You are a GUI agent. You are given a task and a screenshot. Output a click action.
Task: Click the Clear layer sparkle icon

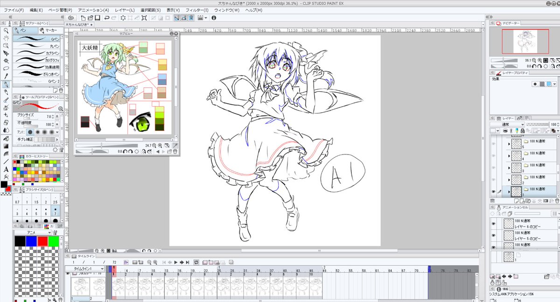[x=123, y=18]
